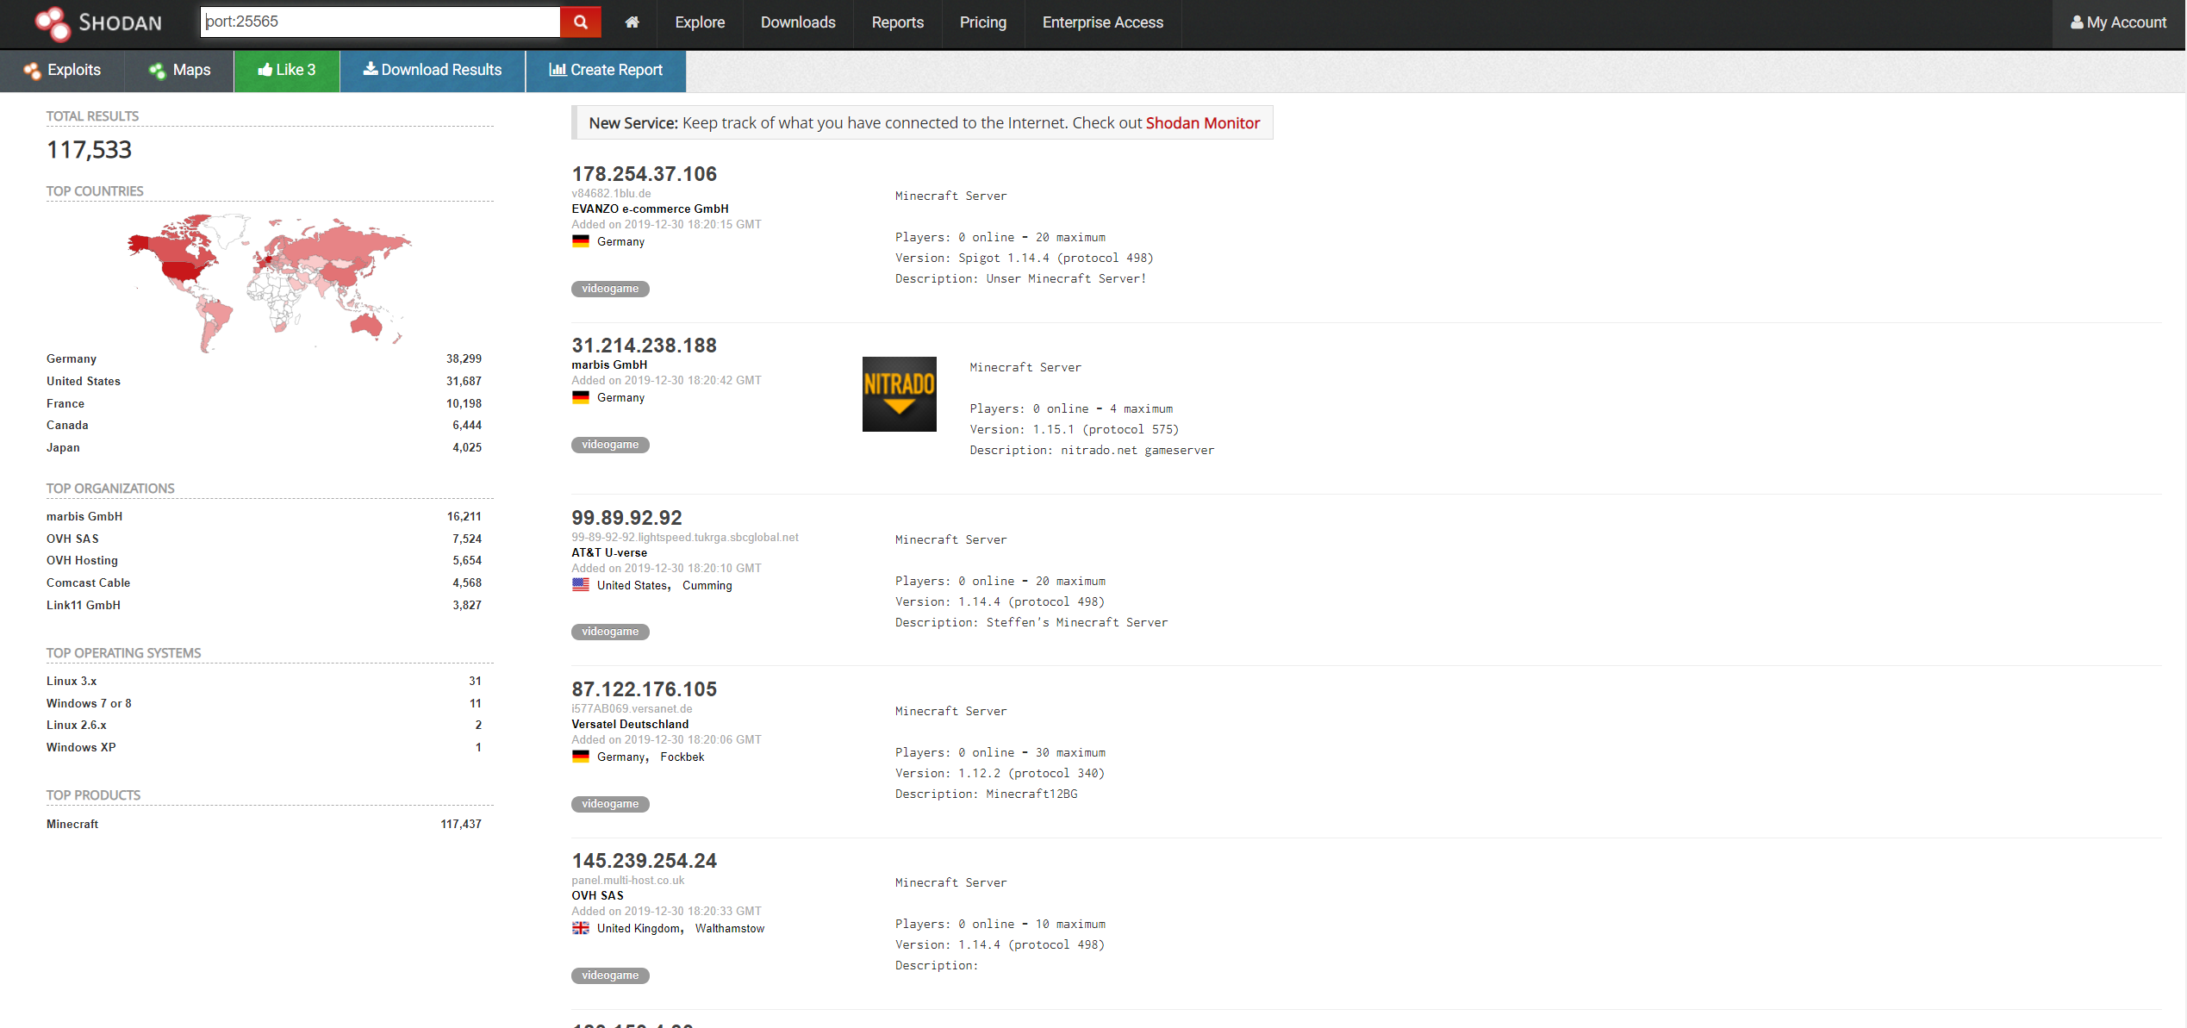Image resolution: width=2187 pixels, height=1028 pixels.
Task: Click the Nitrado server thumbnail
Action: (x=899, y=394)
